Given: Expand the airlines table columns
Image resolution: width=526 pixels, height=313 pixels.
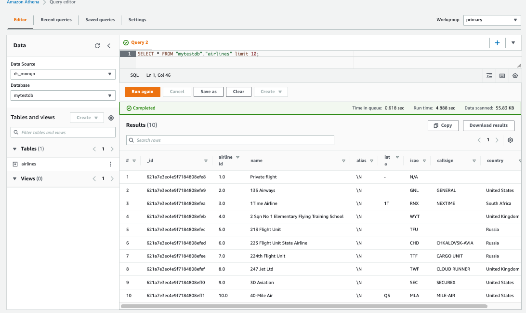Looking at the screenshot, I should pyautogui.click(x=15, y=164).
